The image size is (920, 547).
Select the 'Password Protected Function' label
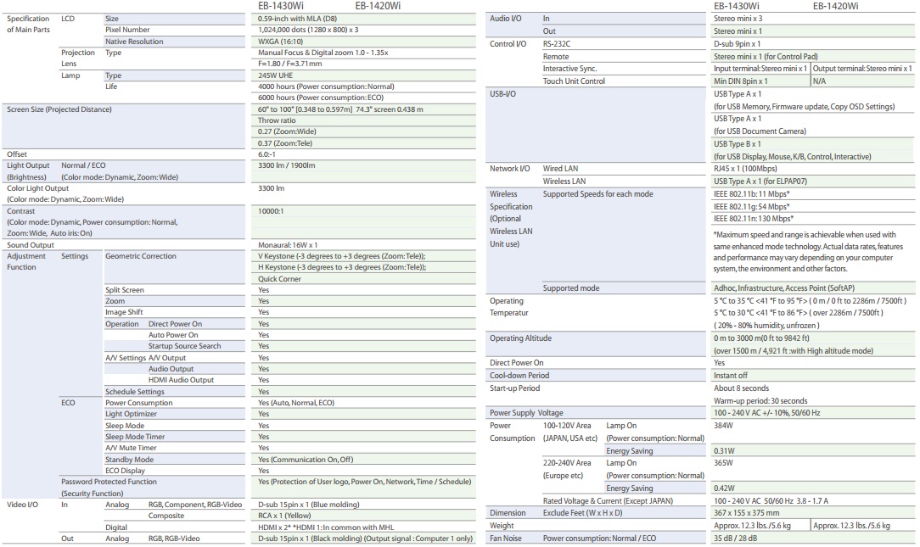click(x=109, y=483)
